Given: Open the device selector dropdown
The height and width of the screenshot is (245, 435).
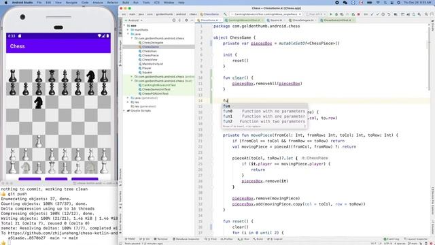Looking at the screenshot, I should [315, 14].
